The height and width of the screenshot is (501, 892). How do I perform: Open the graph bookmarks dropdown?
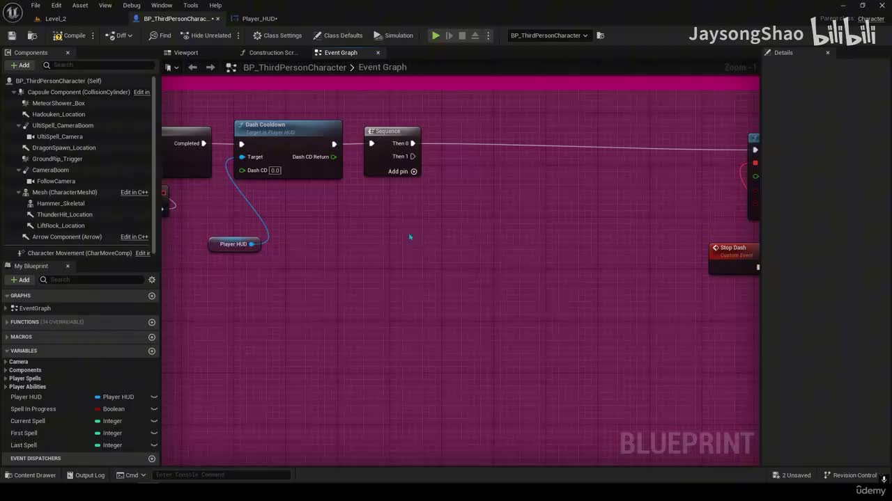(x=172, y=67)
